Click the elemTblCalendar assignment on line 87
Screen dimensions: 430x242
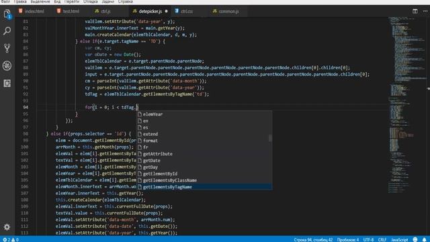pyautogui.click(x=144, y=61)
